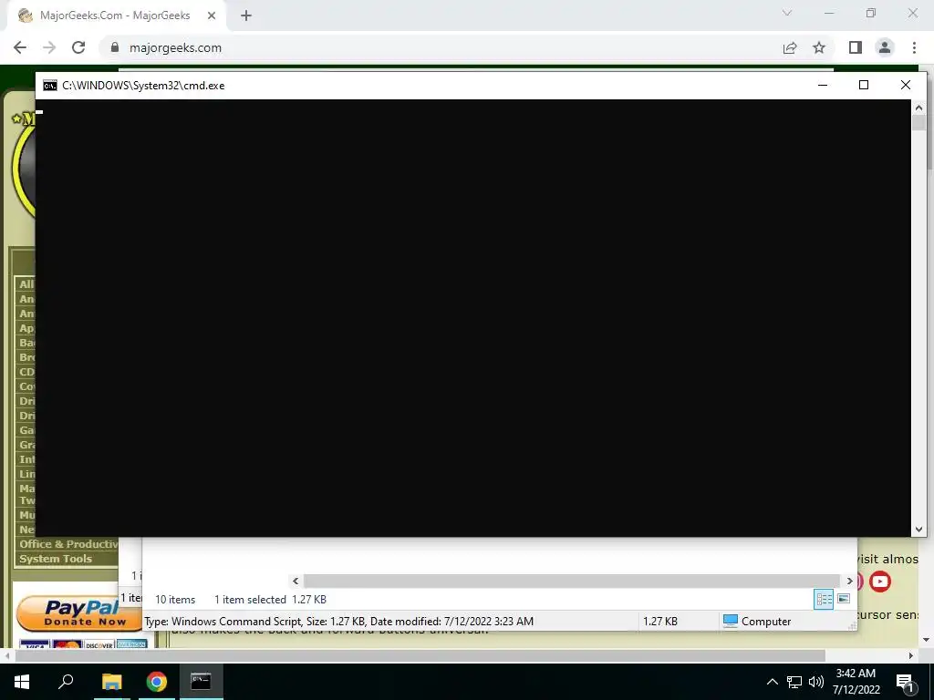Viewport: 934px width, 700px height.
Task: Click the cmd.exe vertical scrollbar thumb
Action: [x=918, y=123]
